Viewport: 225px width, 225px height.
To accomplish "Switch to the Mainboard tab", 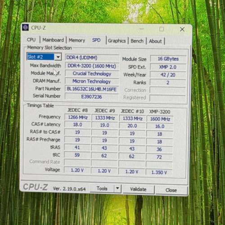I will pyautogui.click(x=53, y=40).
